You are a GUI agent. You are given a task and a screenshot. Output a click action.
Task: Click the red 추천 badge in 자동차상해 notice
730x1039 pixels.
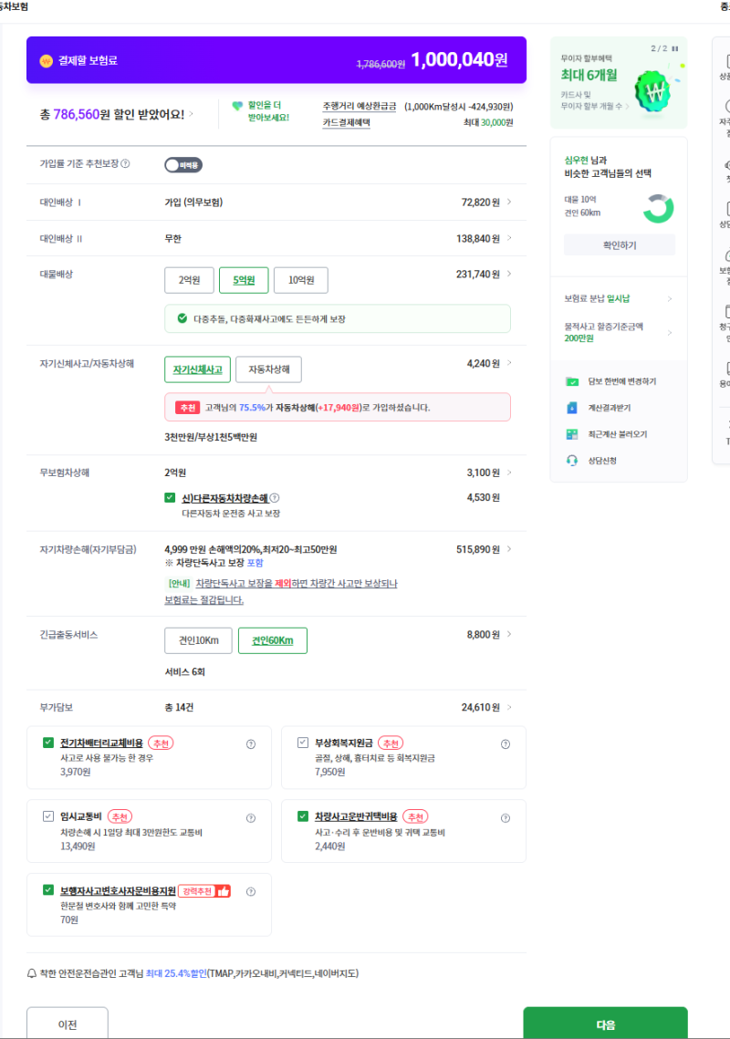[187, 408]
